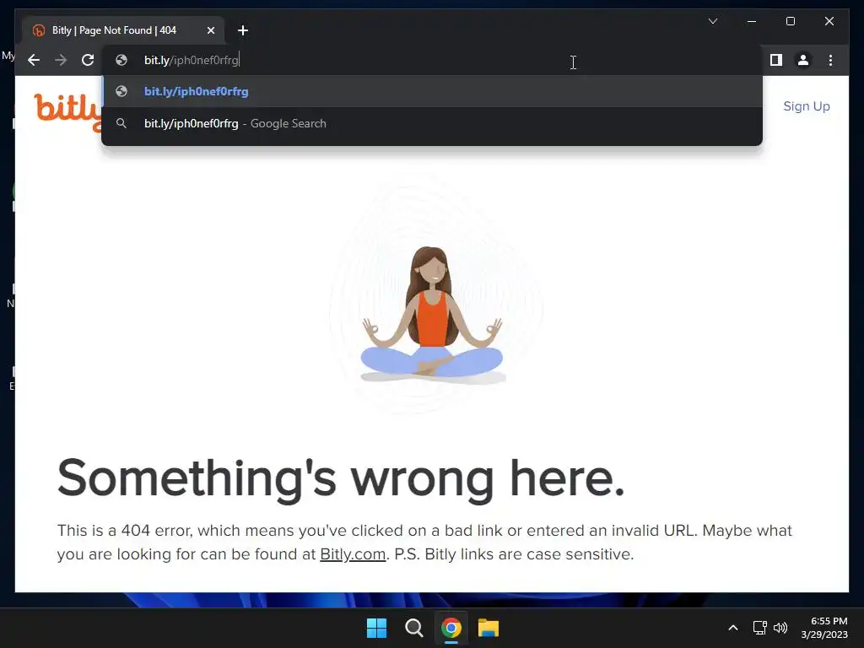Click the Something's wrong here heading

341,478
